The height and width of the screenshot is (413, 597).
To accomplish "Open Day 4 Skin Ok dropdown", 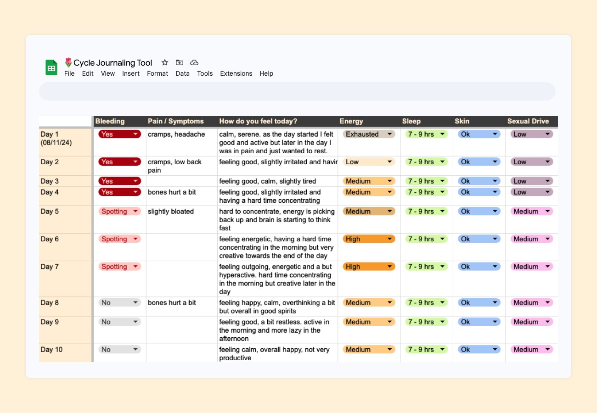I will (479, 192).
